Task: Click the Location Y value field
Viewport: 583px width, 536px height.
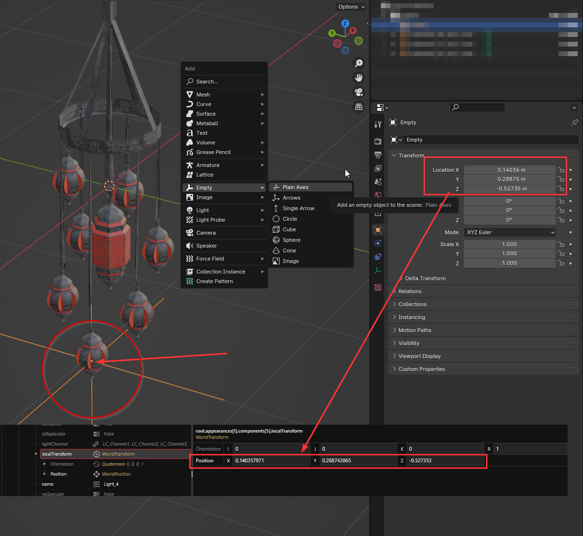Action: point(510,179)
